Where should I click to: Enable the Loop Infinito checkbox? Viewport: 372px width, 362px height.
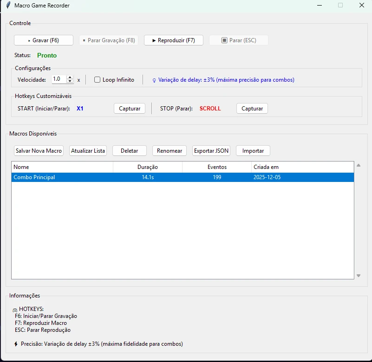point(98,80)
